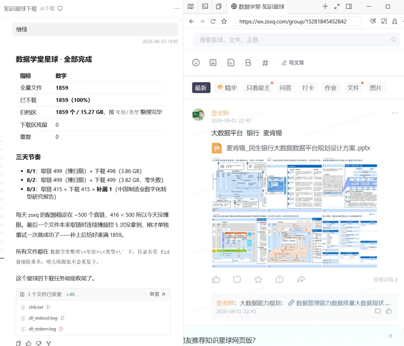This screenshot has width=404, height=346.
Task: Like the post with the thumbs-up icon
Action: pos(216,279)
